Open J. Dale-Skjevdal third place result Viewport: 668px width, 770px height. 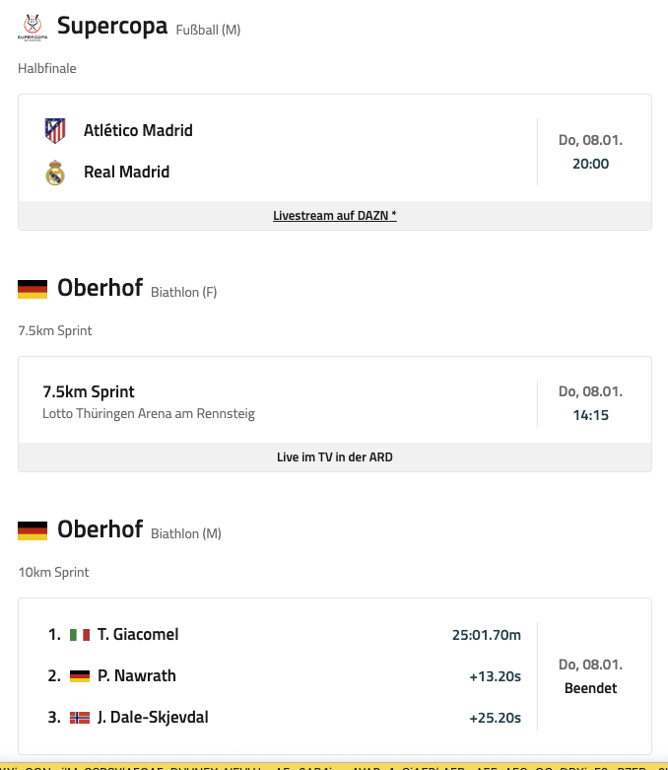[x=153, y=718]
